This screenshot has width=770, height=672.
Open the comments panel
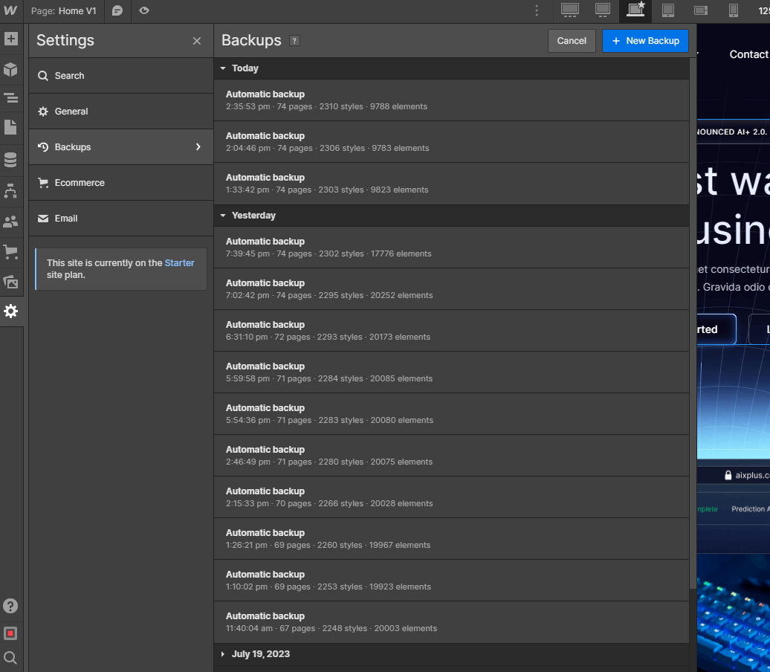point(117,11)
